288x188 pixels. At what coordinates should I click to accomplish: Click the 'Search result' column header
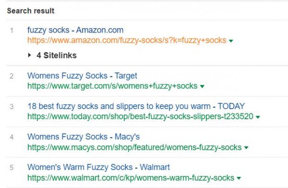tap(31, 11)
